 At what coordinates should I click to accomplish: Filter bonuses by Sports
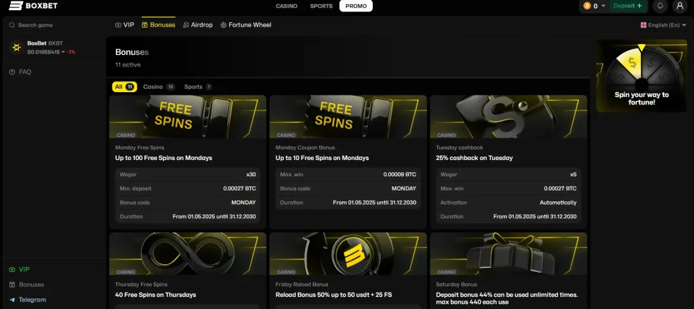[x=198, y=87]
